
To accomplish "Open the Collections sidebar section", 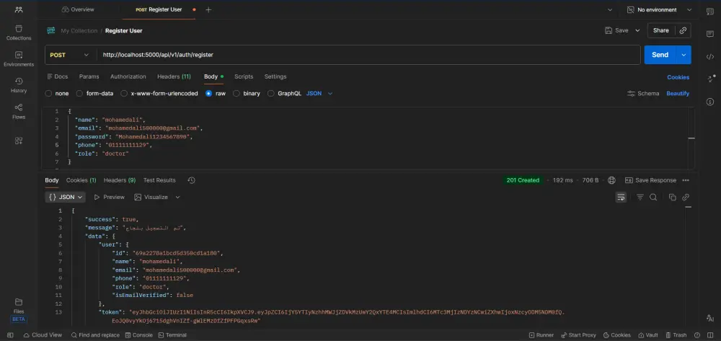I will click(19, 32).
